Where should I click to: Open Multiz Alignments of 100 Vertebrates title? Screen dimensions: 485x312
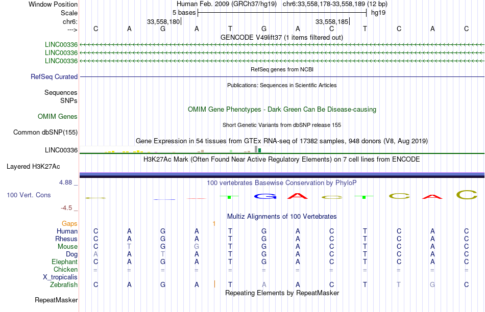(x=282, y=217)
